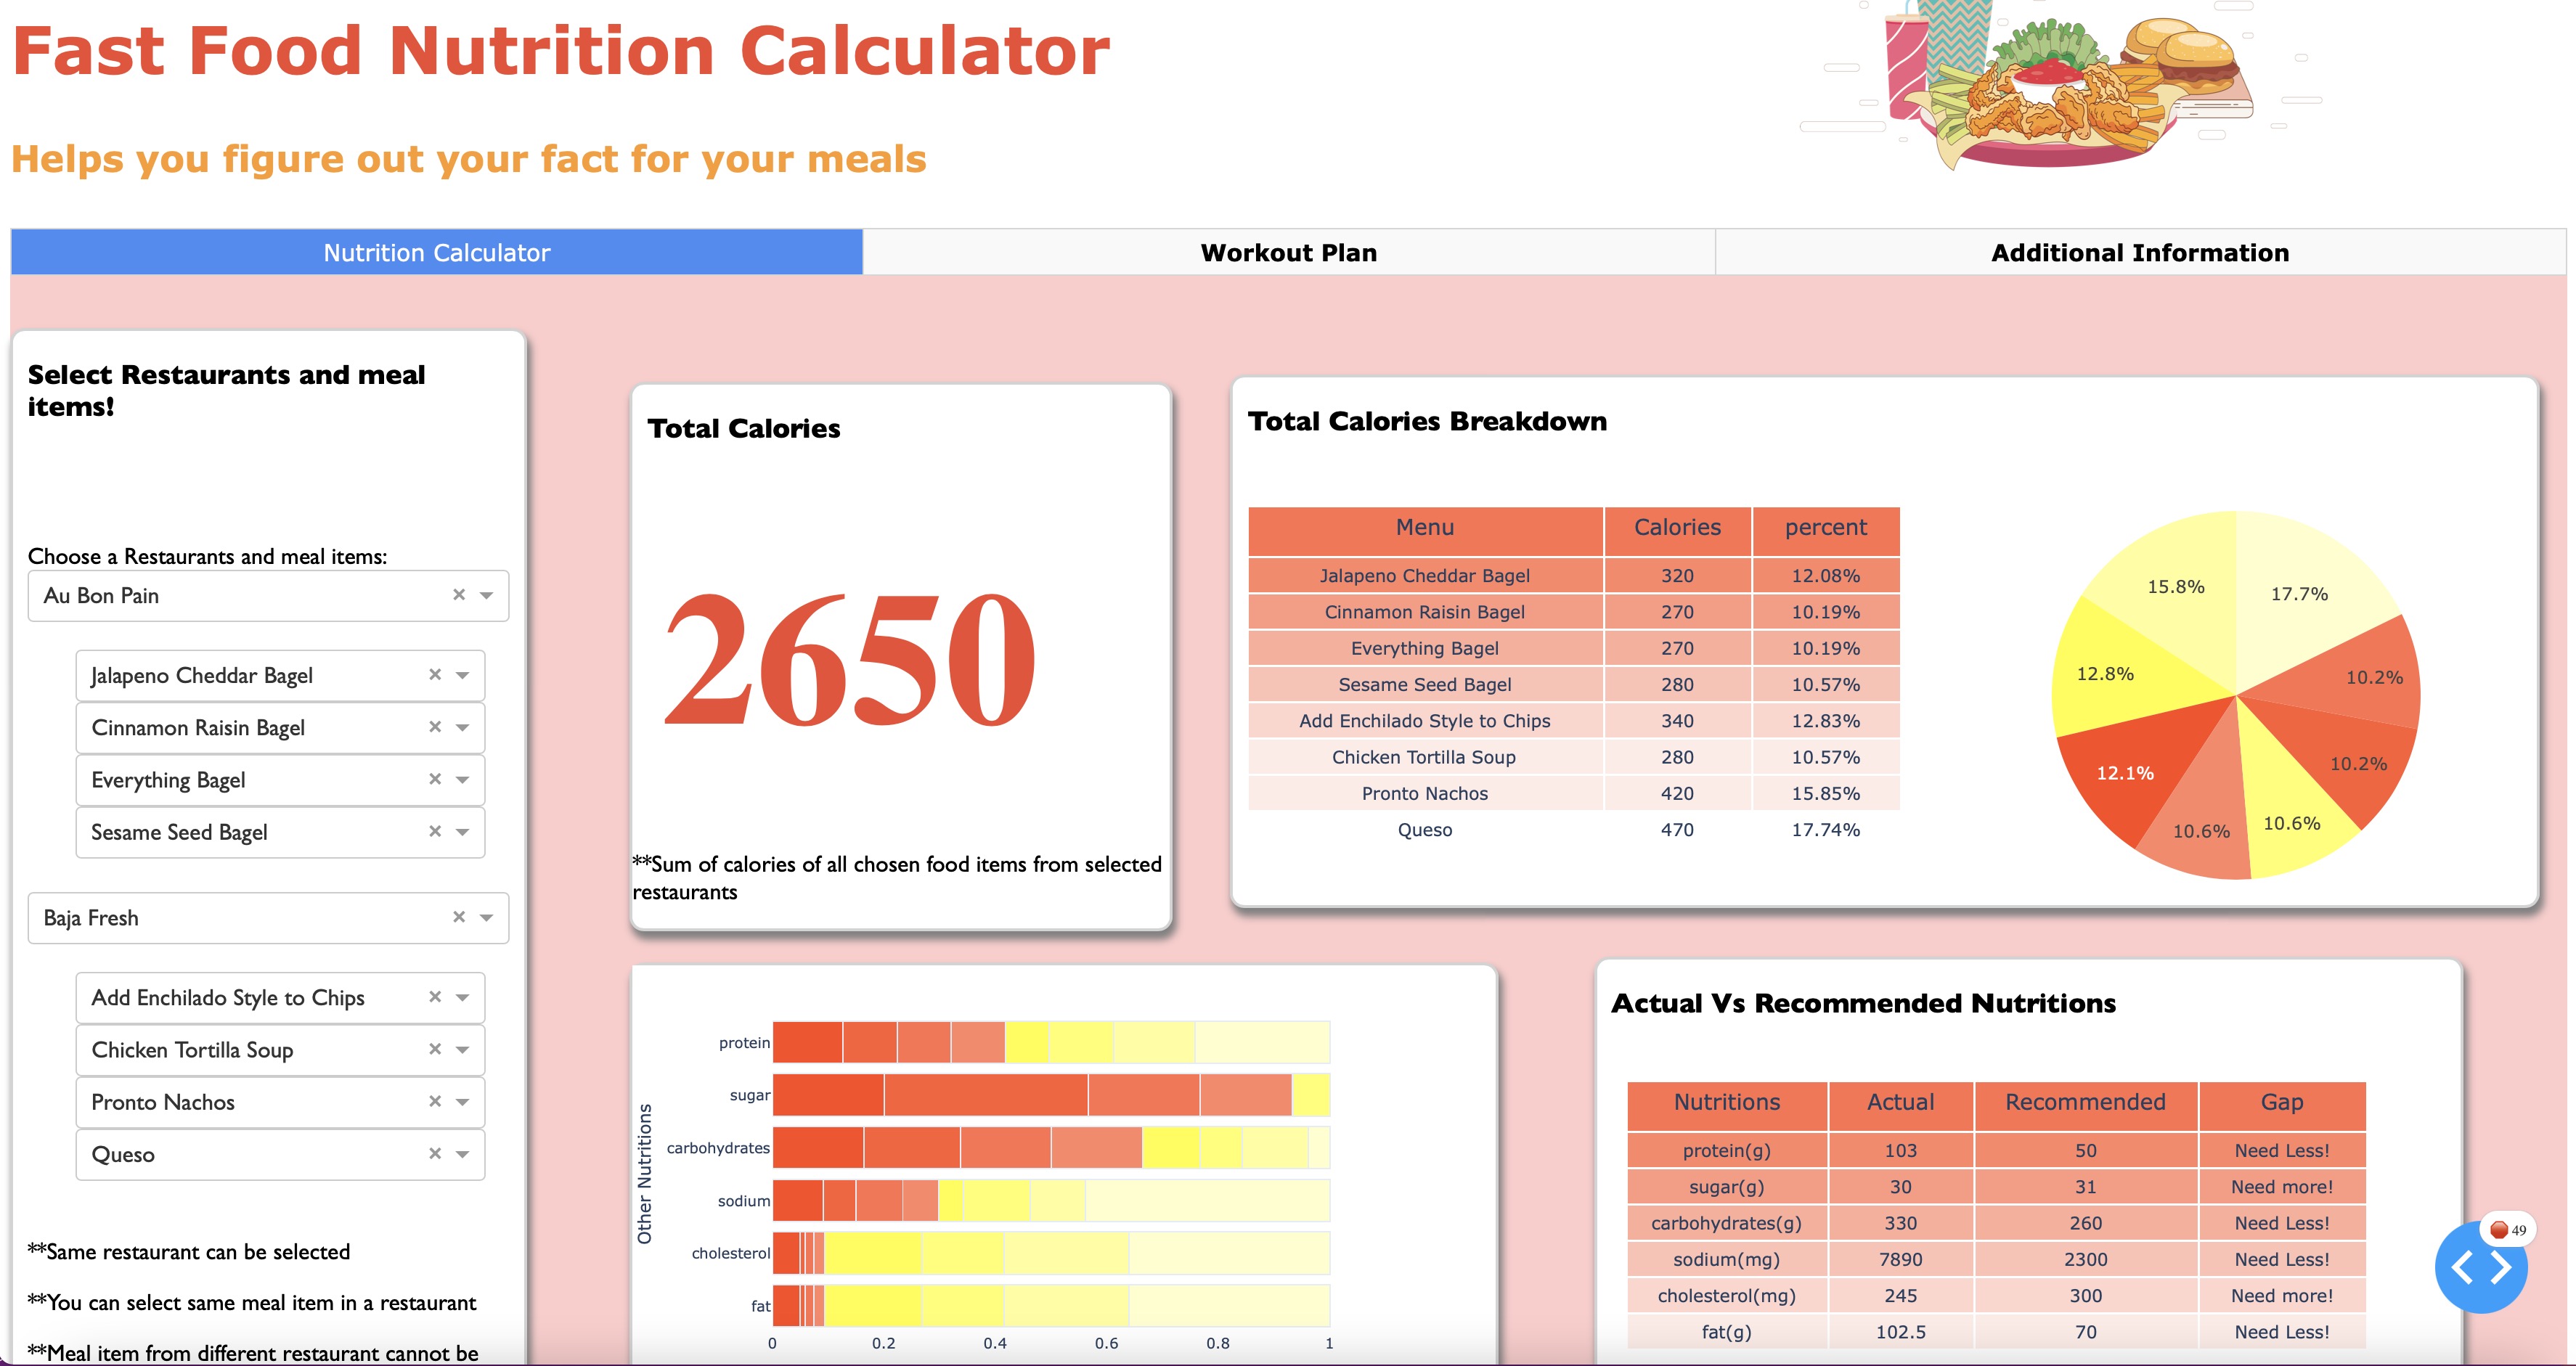Click the right arrow navigation button
The width and height of the screenshot is (2576, 1366).
[x=2501, y=1269]
